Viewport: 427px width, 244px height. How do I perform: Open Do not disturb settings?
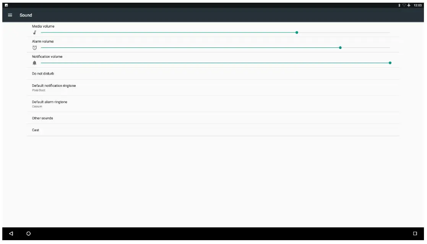(x=213, y=73)
